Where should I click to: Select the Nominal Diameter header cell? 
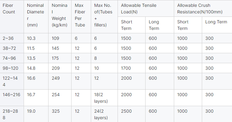point(36,16)
